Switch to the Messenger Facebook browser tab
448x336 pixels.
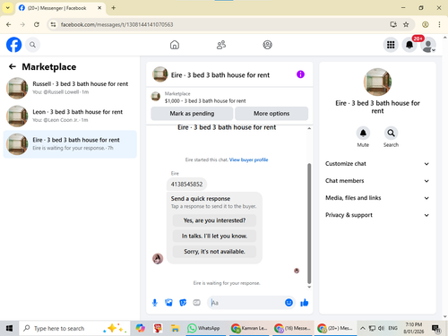60,8
